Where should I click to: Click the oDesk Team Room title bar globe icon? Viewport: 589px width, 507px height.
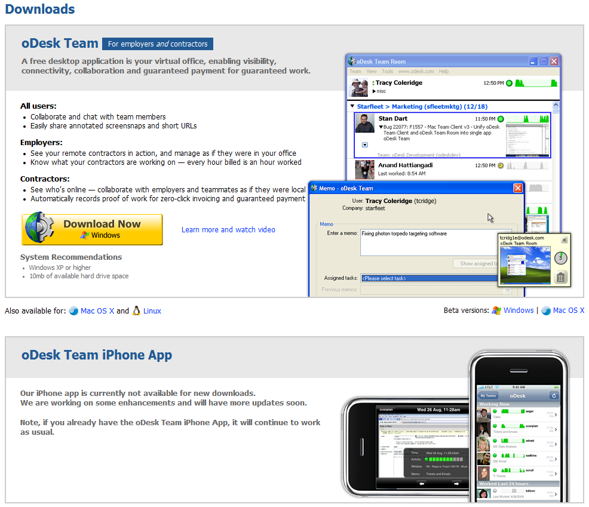pyautogui.click(x=352, y=62)
